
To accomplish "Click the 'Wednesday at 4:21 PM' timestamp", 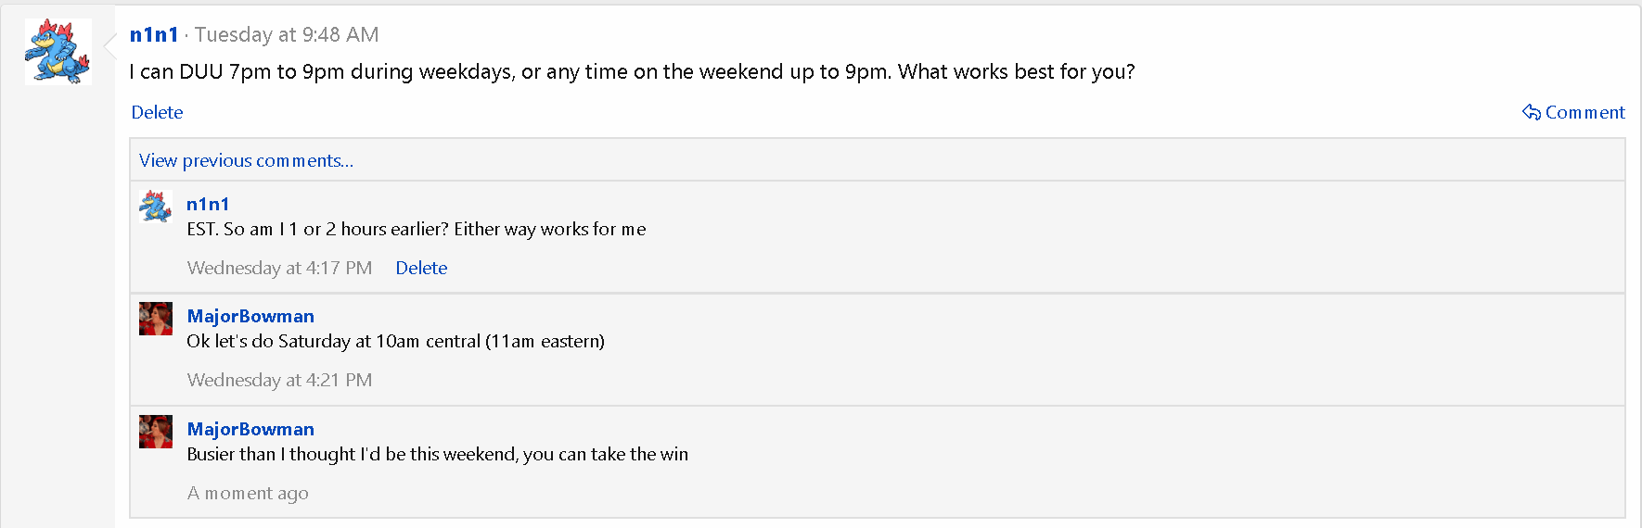I will click(279, 380).
